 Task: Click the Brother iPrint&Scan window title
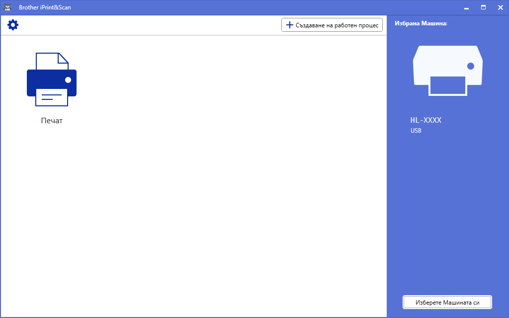point(45,7)
